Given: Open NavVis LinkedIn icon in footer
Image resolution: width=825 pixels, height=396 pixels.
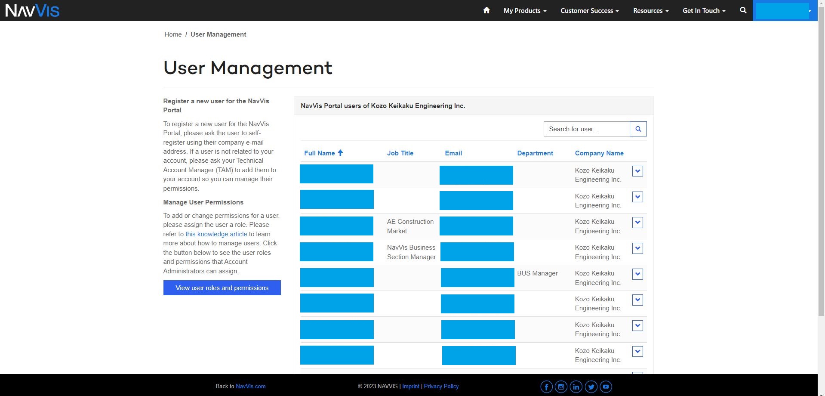Looking at the screenshot, I should (576, 387).
